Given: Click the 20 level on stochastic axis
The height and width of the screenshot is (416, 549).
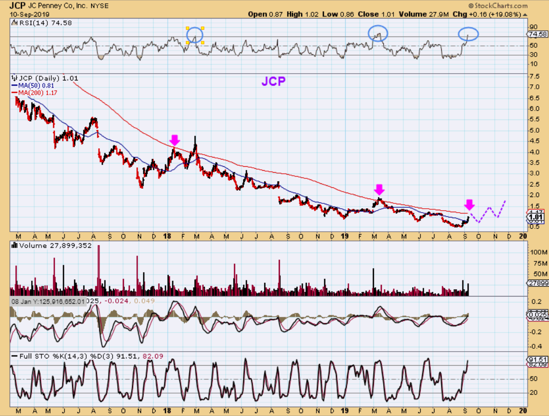Looking at the screenshot, I should [x=533, y=393].
